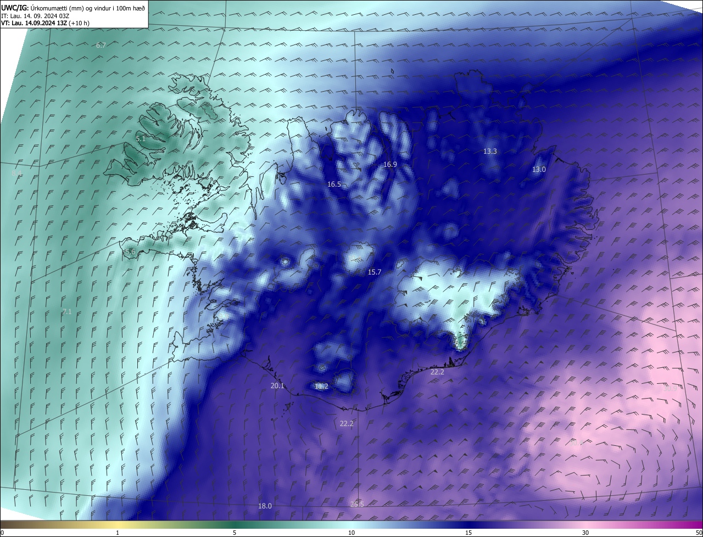Click the colour scale tick label 30
The width and height of the screenshot is (703, 537).
(x=585, y=533)
